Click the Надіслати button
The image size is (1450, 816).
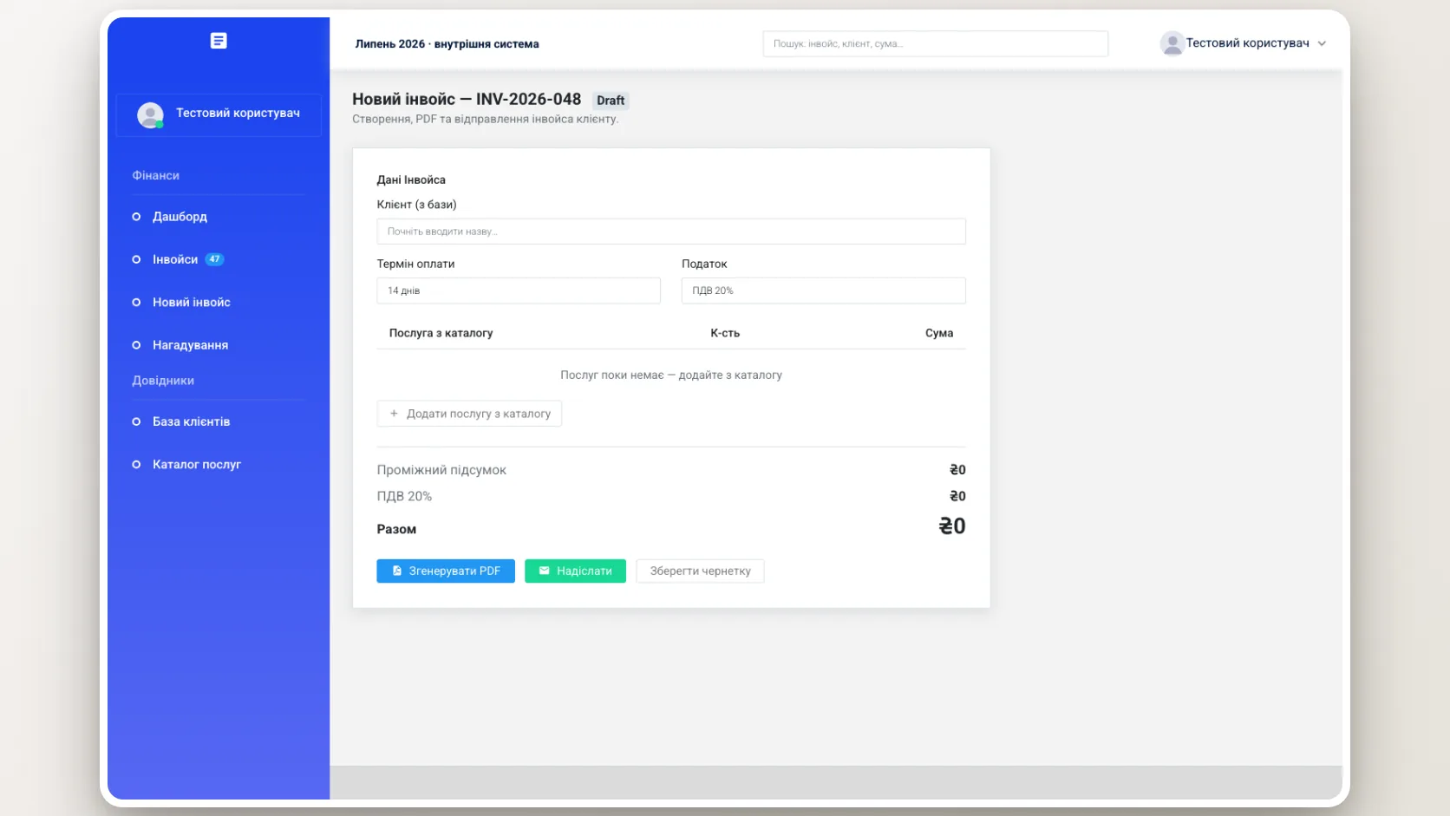[x=575, y=571]
